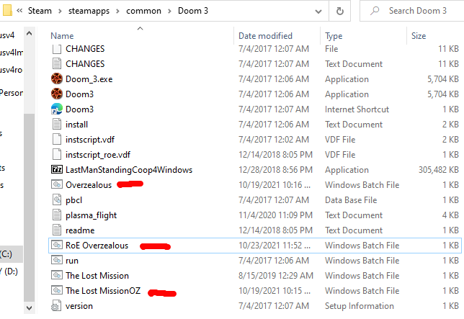Click the navigation pane scroll down arrow

coord(29,308)
